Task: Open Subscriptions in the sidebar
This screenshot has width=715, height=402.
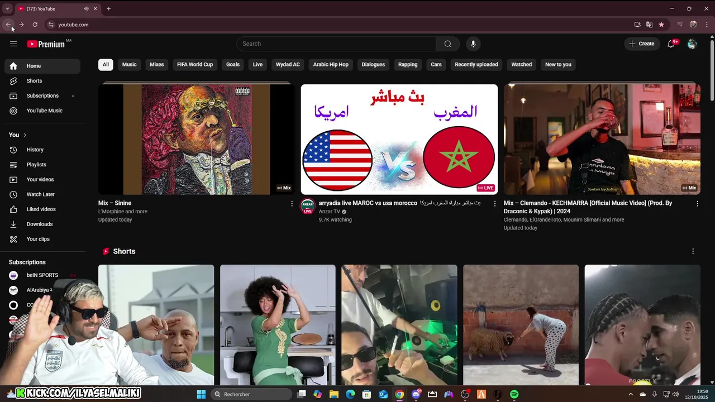Action: (42, 95)
